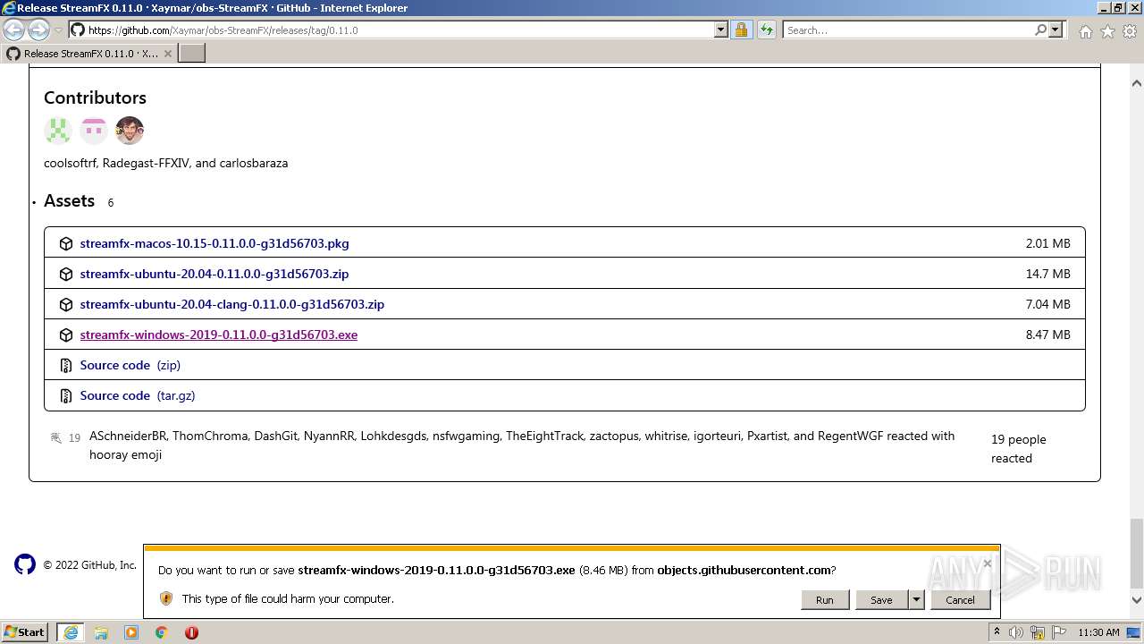Open a new blank tab

192,53
